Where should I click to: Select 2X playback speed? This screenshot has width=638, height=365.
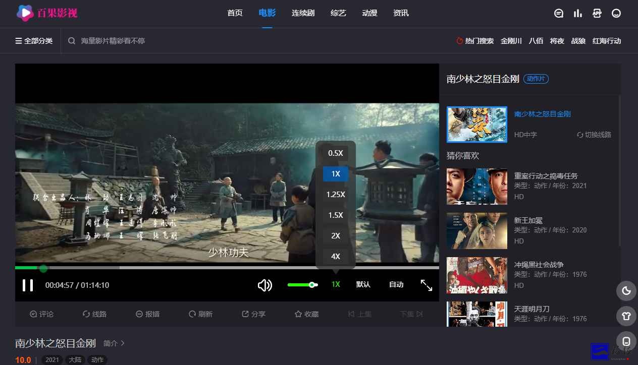click(x=336, y=236)
